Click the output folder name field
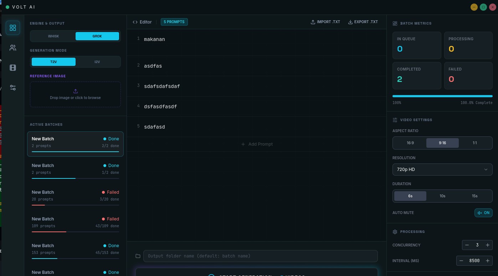The image size is (498, 276). [x=260, y=256]
